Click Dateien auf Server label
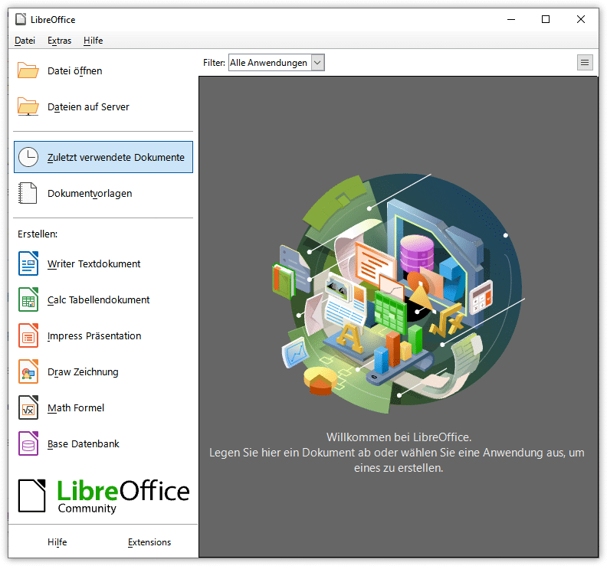This screenshot has height=566, width=607. pyautogui.click(x=88, y=106)
